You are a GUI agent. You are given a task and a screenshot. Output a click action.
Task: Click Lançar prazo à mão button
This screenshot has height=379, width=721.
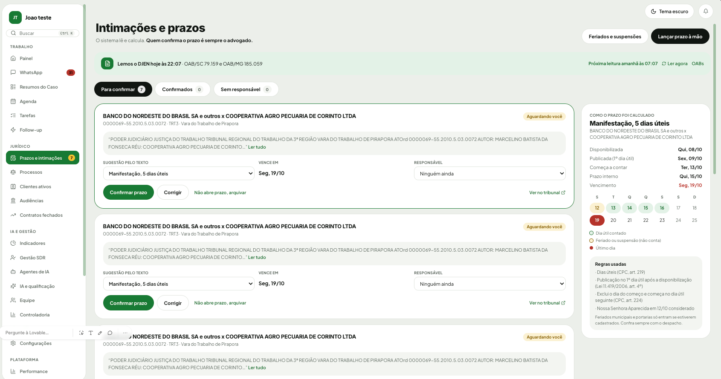coord(680,37)
